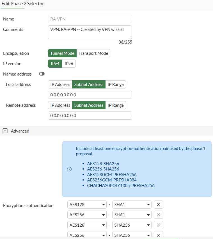Open the SHA1 dropdown in the first row
This screenshot has height=239, width=213.
coord(132,204)
